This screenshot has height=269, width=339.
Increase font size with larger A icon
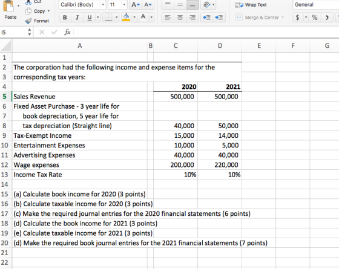136,5
